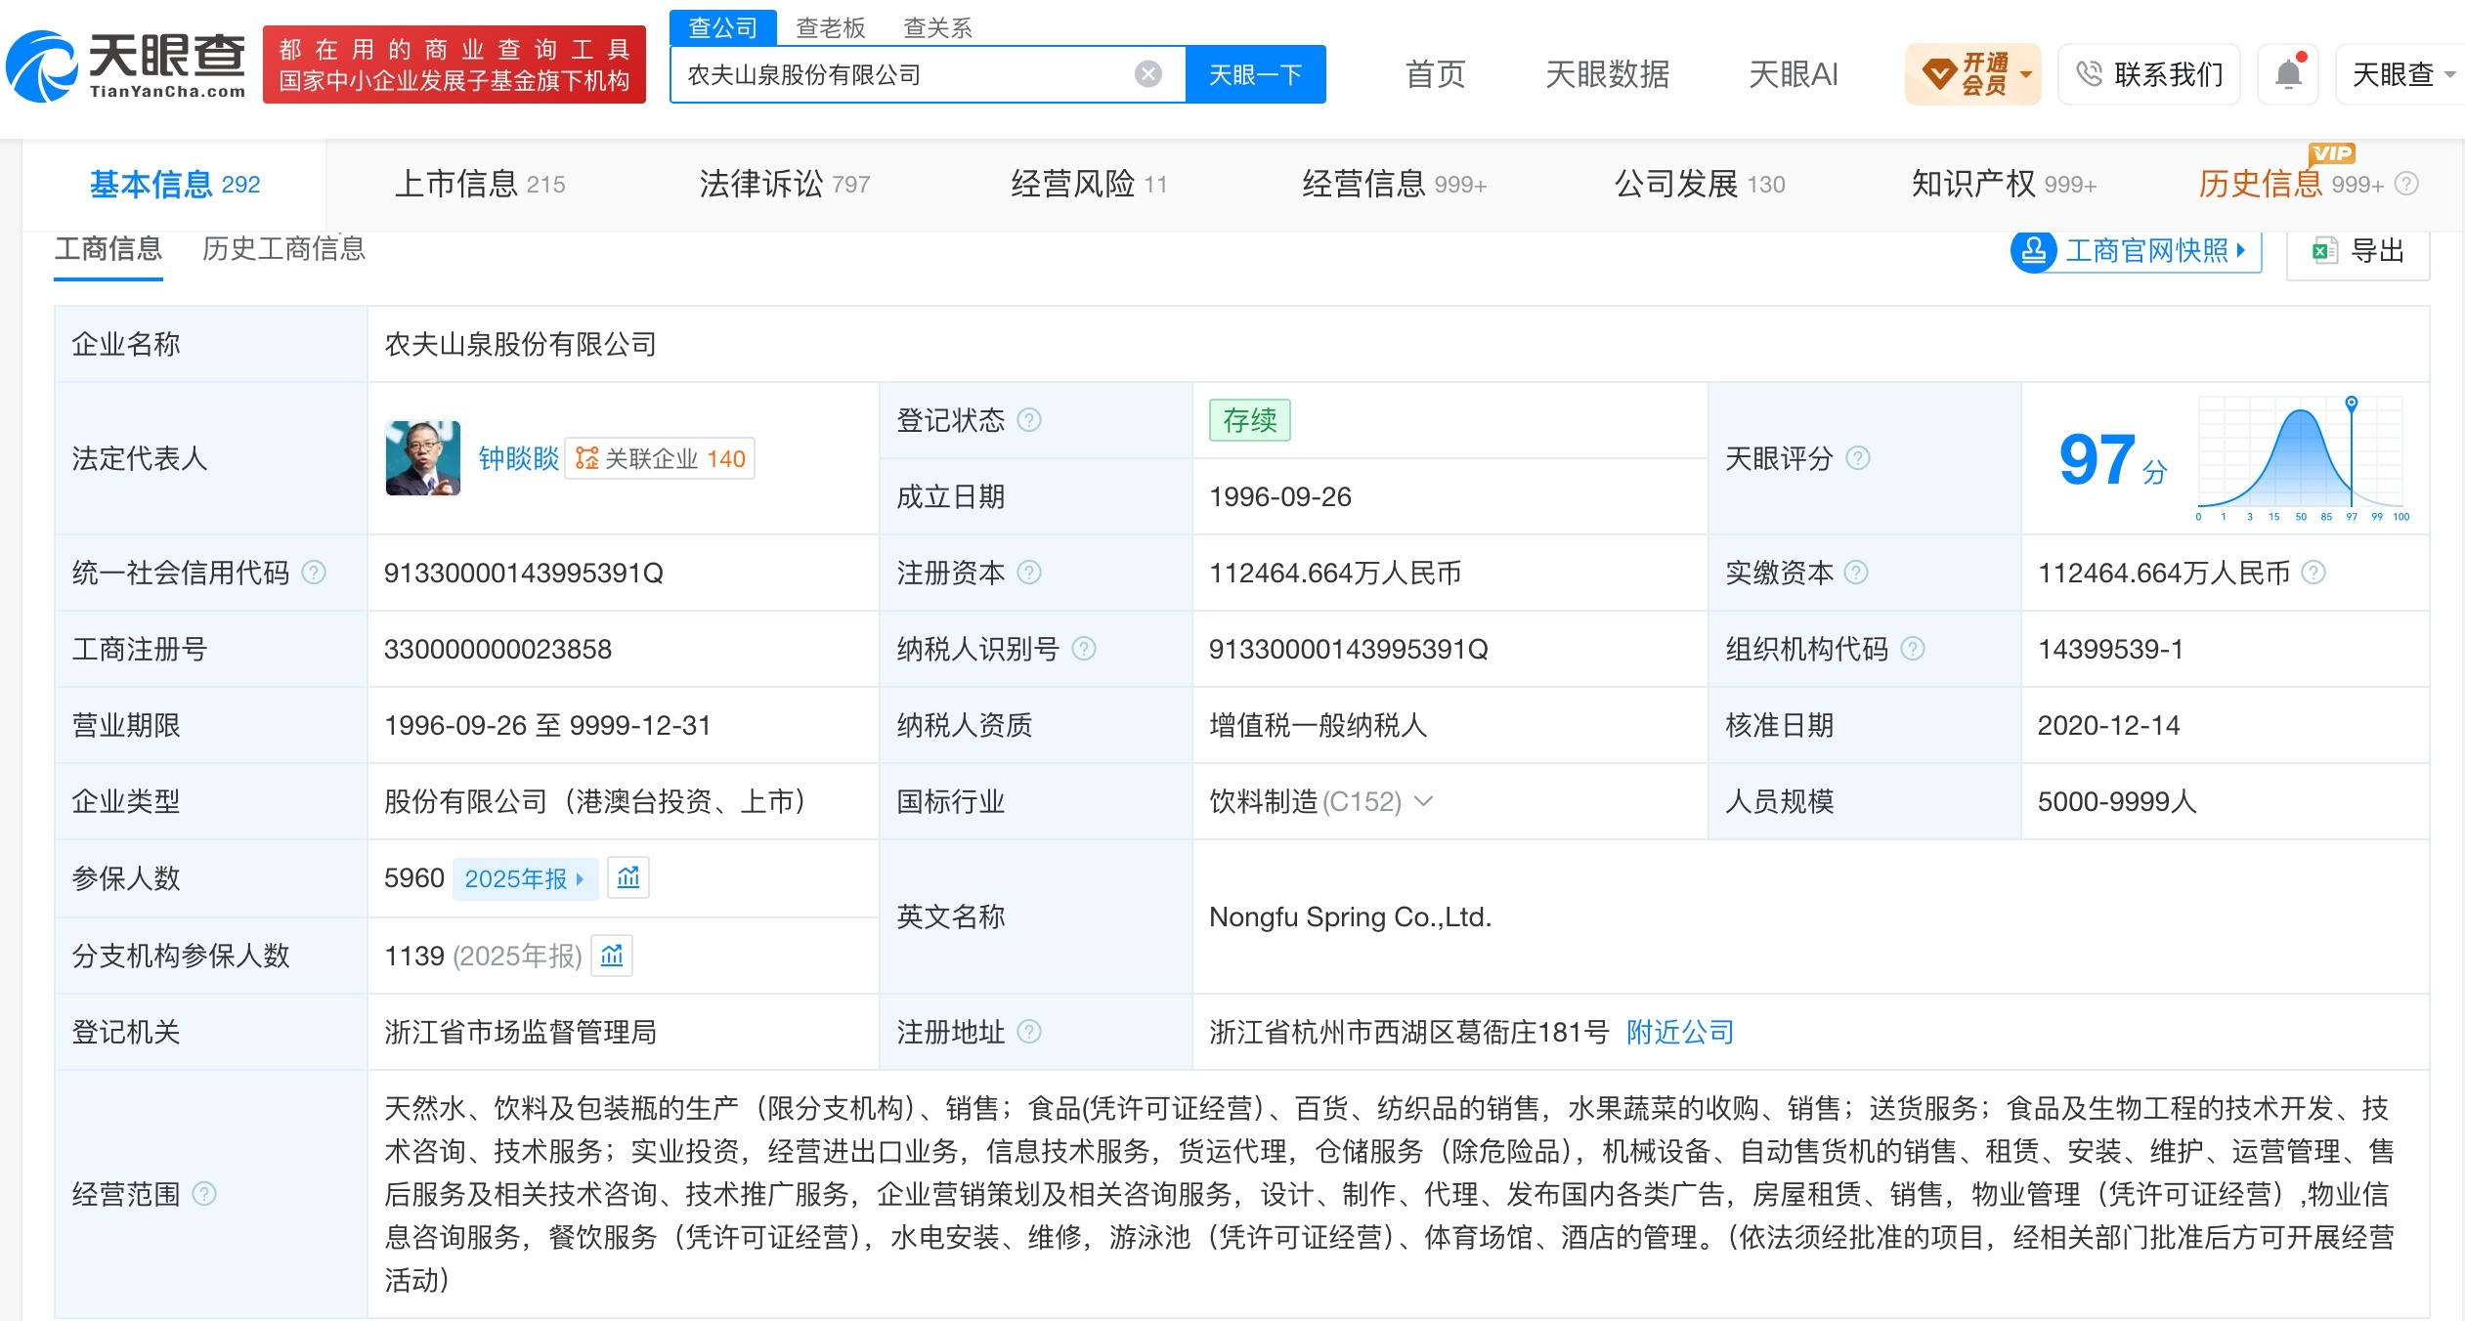Click the 导出 export button

[2357, 251]
